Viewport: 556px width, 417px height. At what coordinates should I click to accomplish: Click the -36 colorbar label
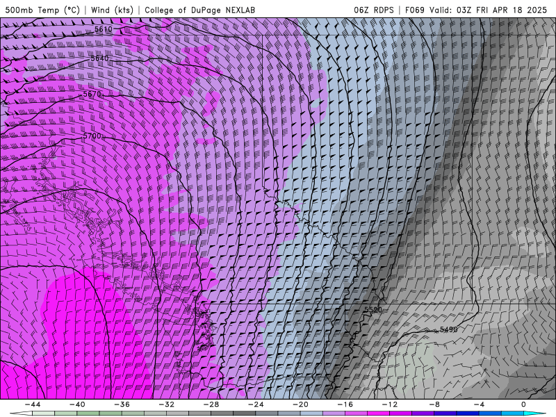(x=122, y=404)
